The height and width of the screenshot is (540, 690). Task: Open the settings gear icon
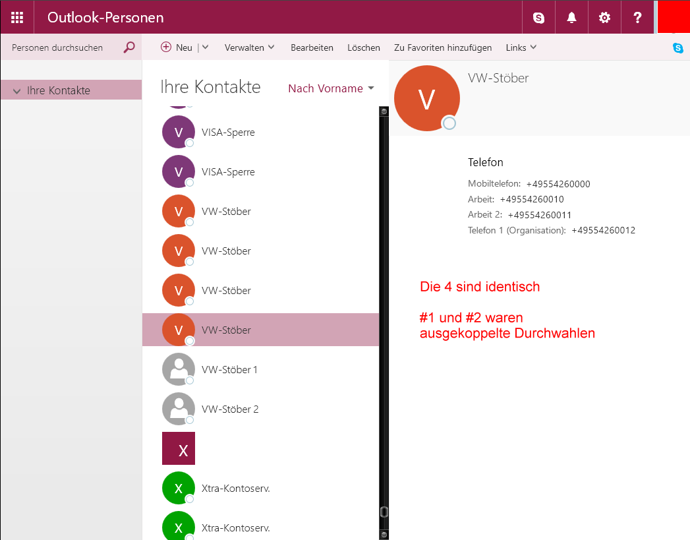point(604,17)
